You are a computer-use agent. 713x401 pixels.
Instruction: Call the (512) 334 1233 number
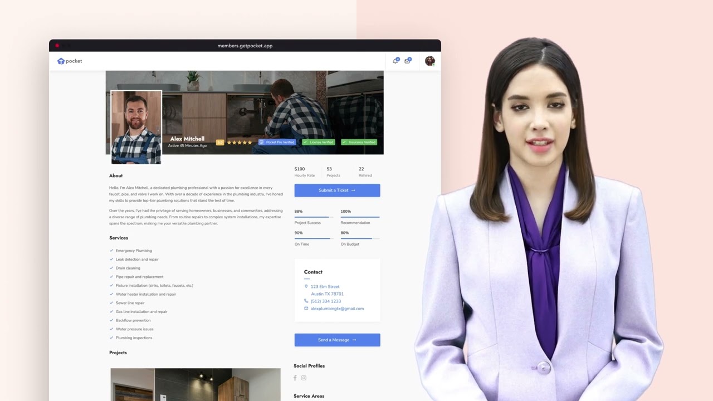(326, 301)
